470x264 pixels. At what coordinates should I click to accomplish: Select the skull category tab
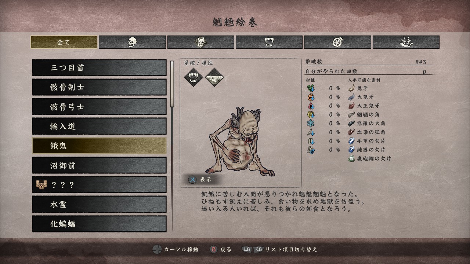132,42
